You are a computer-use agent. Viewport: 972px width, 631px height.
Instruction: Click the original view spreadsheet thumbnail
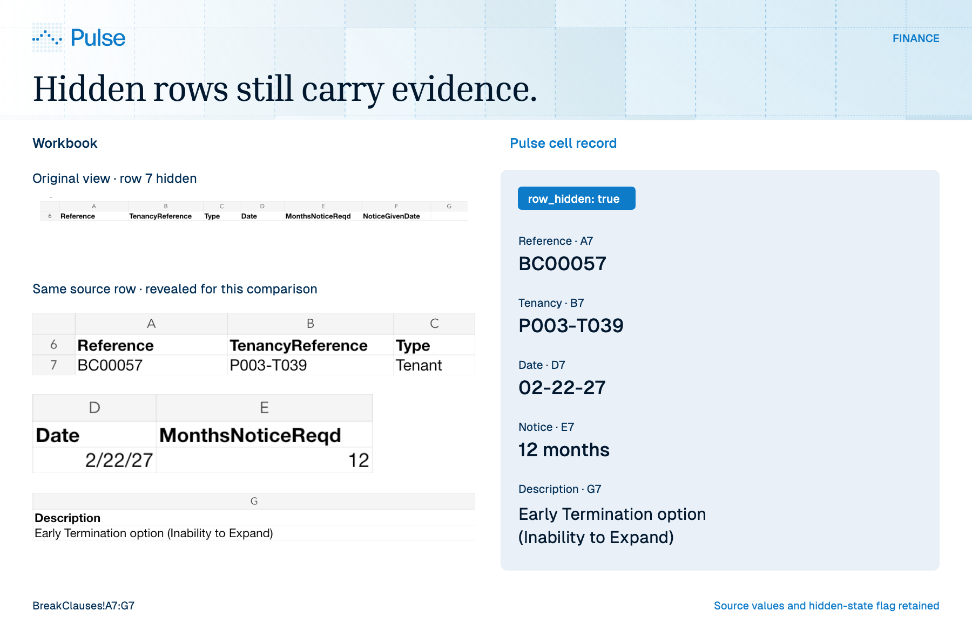254,211
